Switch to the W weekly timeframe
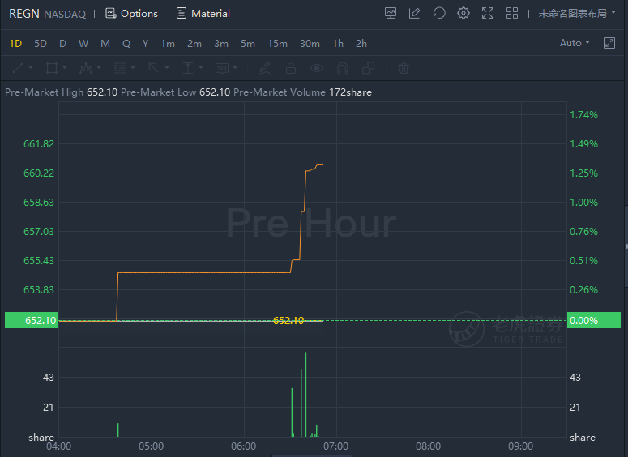The height and width of the screenshot is (457, 628). (x=83, y=43)
